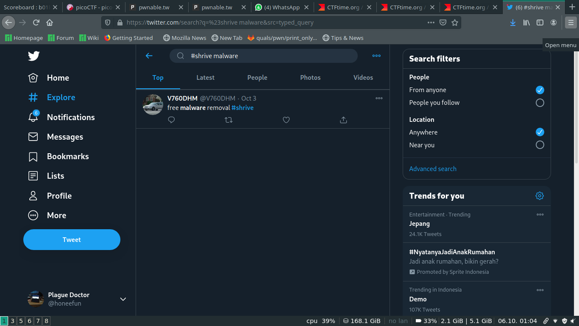Expand the Plague Doctor account switcher chevron
The height and width of the screenshot is (326, 579).
point(123,299)
